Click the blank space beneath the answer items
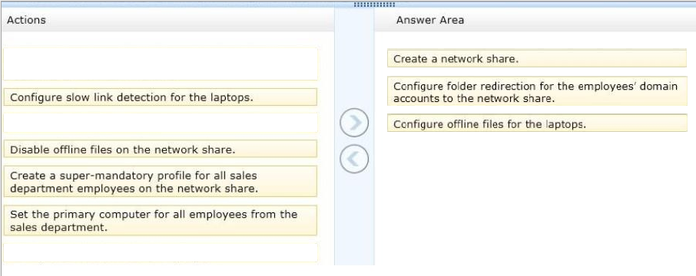Screen dimensions: 696x276 click(x=535, y=199)
